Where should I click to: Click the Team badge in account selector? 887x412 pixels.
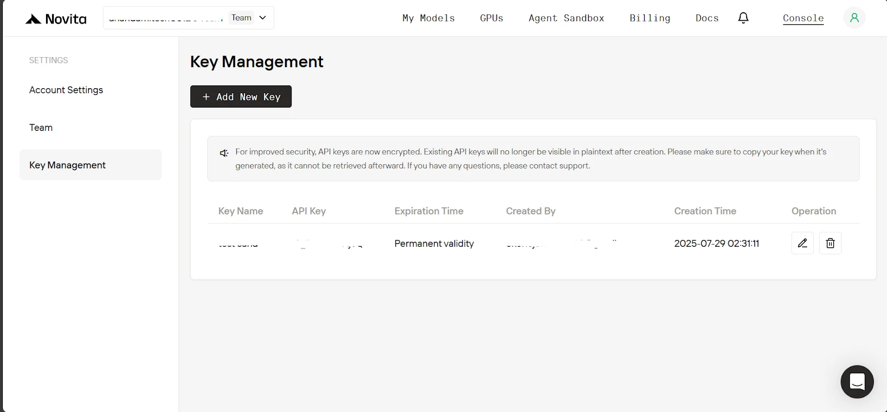point(241,18)
